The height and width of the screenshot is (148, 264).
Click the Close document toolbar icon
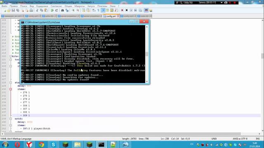point(22,10)
